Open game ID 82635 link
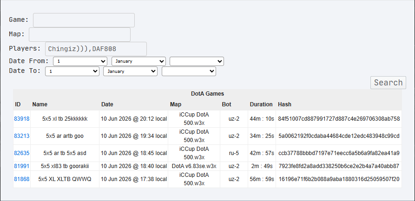Image resolution: width=415 pixels, height=201 pixels. tap(22, 153)
